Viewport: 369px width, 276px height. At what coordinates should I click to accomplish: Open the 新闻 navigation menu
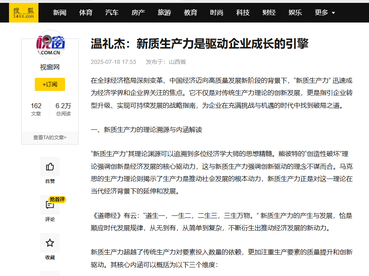(60, 12)
